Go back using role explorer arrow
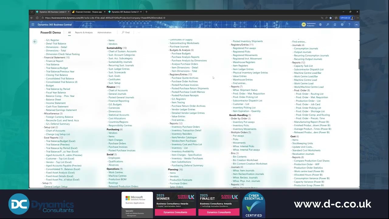389x219 pixels. point(35,42)
